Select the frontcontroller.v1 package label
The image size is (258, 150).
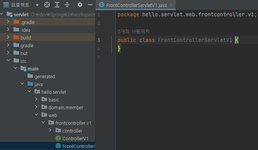pos(73,123)
